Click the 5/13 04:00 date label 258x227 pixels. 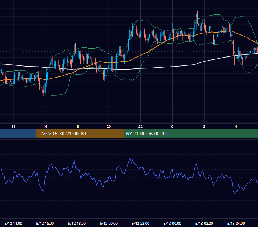[x=236, y=223]
